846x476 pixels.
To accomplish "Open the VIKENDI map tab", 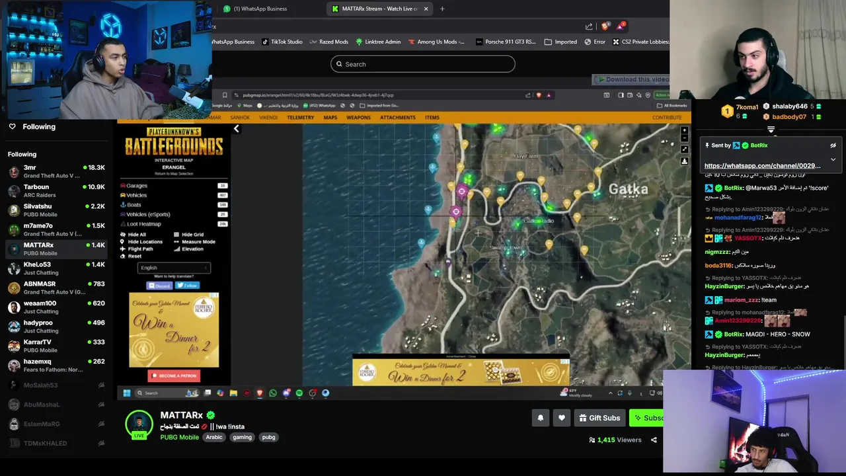I will pyautogui.click(x=268, y=118).
